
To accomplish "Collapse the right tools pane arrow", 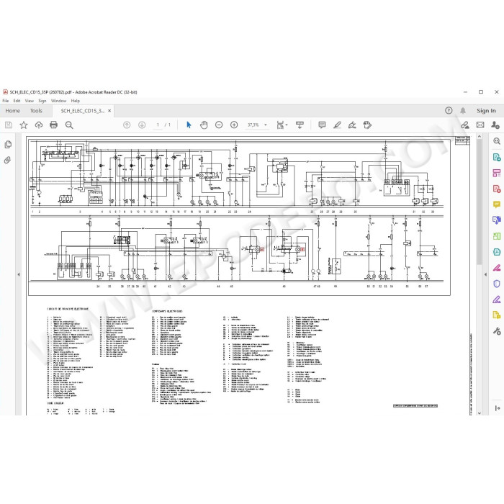I will (x=485, y=274).
